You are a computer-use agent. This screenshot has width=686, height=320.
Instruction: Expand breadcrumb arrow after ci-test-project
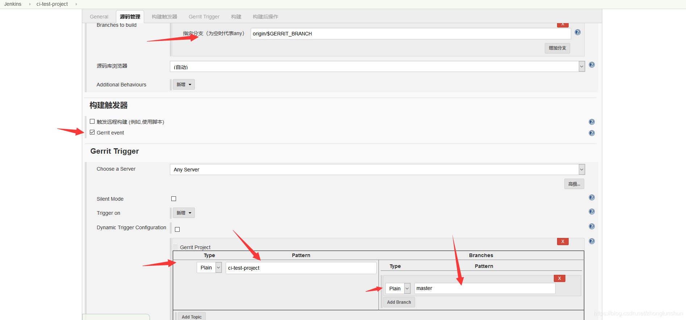click(76, 4)
